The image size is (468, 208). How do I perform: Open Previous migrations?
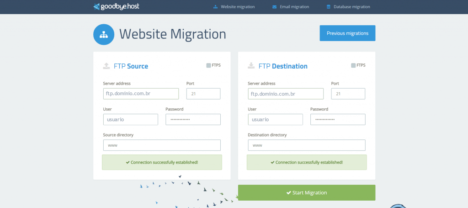pos(347,33)
